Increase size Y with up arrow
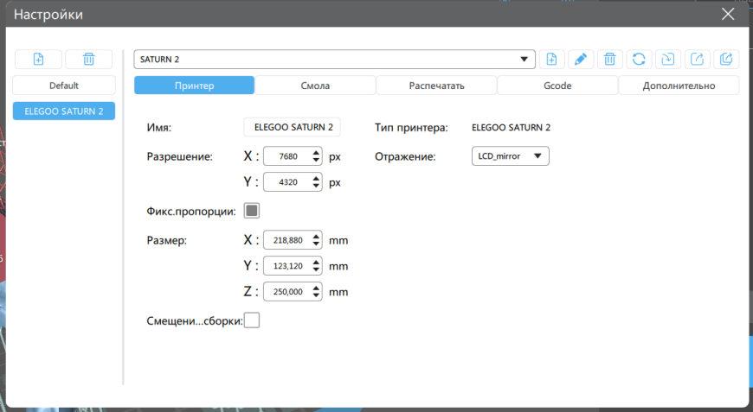This screenshot has width=753, height=412. click(316, 262)
